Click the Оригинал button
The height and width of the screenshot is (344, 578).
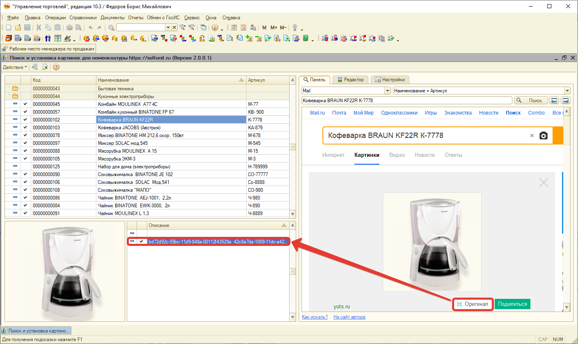(x=473, y=304)
